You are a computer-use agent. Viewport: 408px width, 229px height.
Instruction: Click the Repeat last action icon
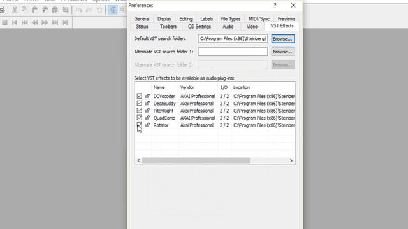tap(99, 10)
